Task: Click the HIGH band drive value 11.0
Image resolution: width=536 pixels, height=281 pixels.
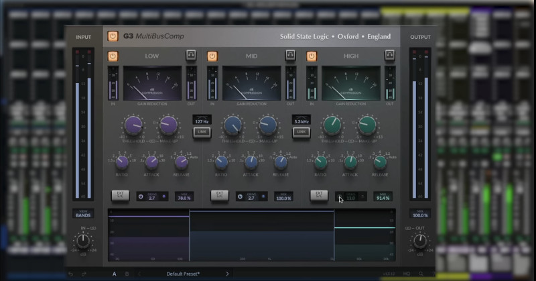Action: tap(350, 198)
